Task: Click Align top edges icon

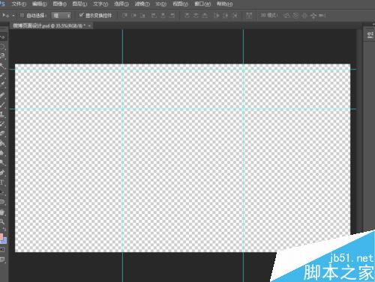Action: [124, 16]
